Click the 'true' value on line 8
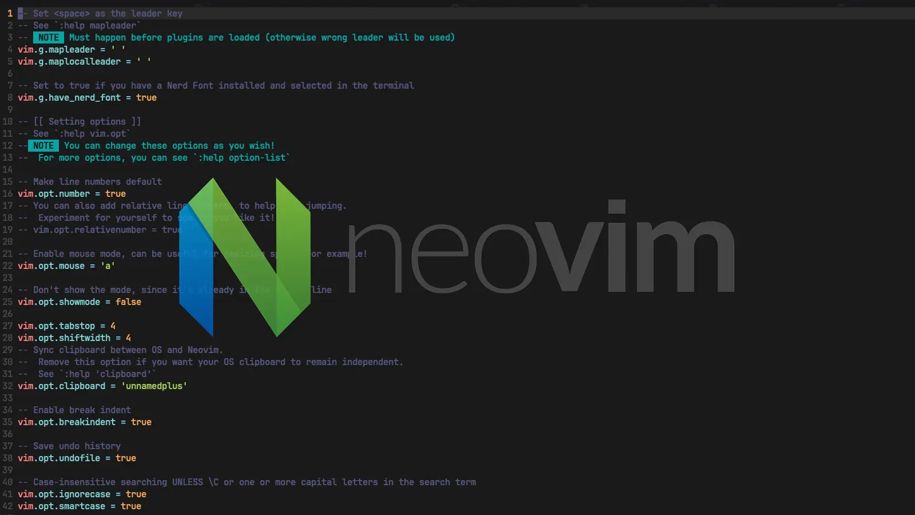Image resolution: width=915 pixels, height=515 pixels. click(x=146, y=97)
